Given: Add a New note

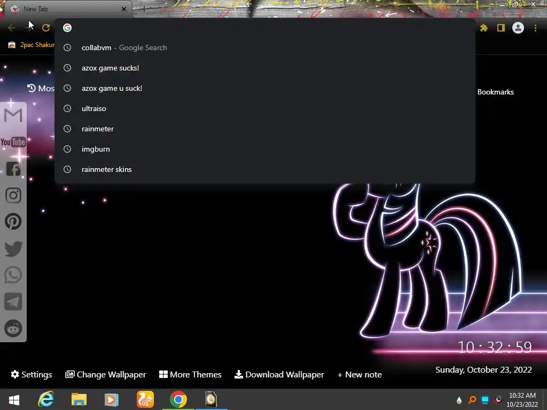Looking at the screenshot, I should (x=360, y=374).
